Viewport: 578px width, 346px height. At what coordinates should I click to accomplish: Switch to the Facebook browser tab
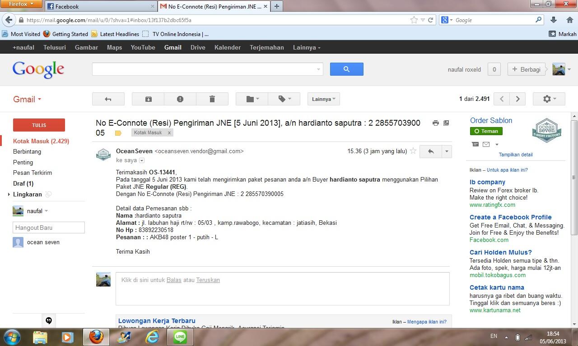[100, 6]
